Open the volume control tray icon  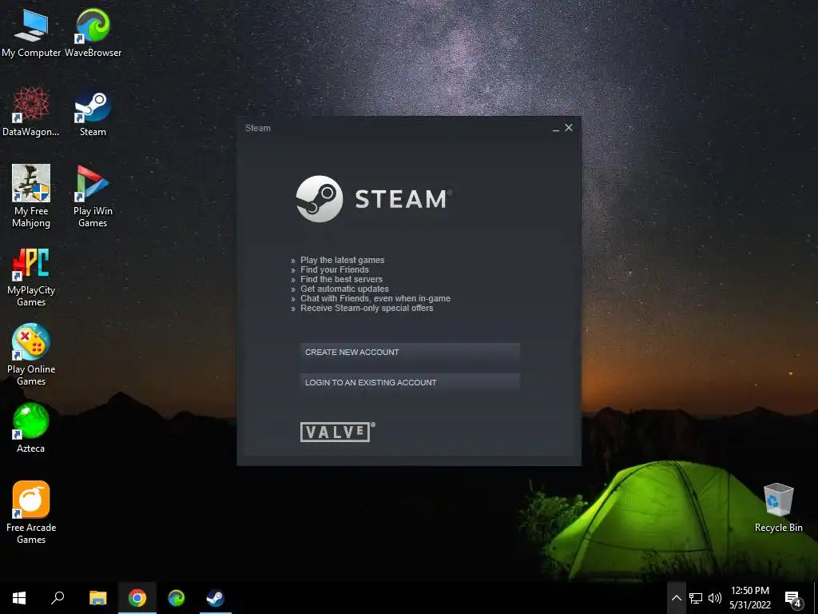coord(715,598)
